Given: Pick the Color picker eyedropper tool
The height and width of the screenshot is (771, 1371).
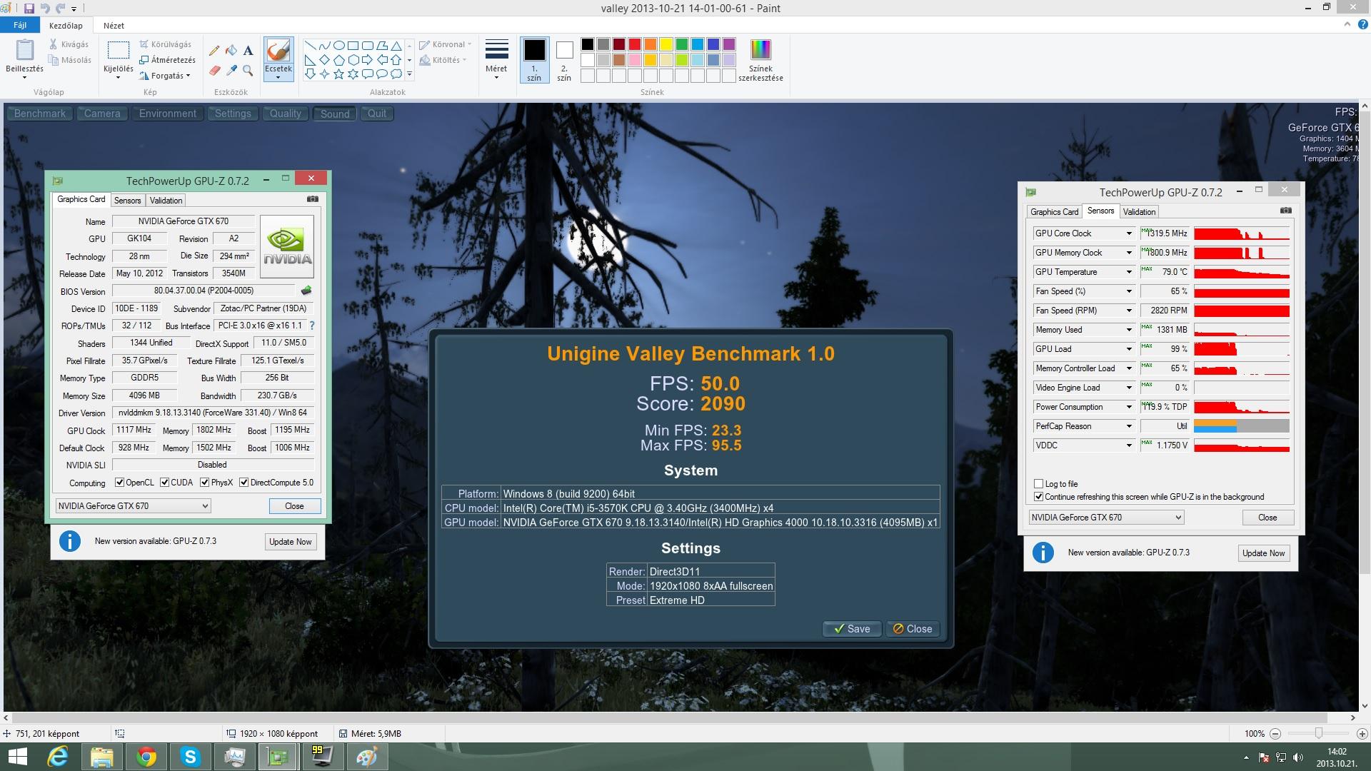Looking at the screenshot, I should coord(231,70).
